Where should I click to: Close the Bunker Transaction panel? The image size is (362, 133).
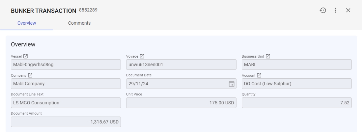click(x=348, y=10)
